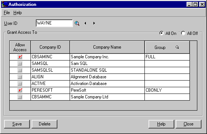207x134 pixels.
Task: Open the User ID finder magnifier icon
Action: coord(77,23)
